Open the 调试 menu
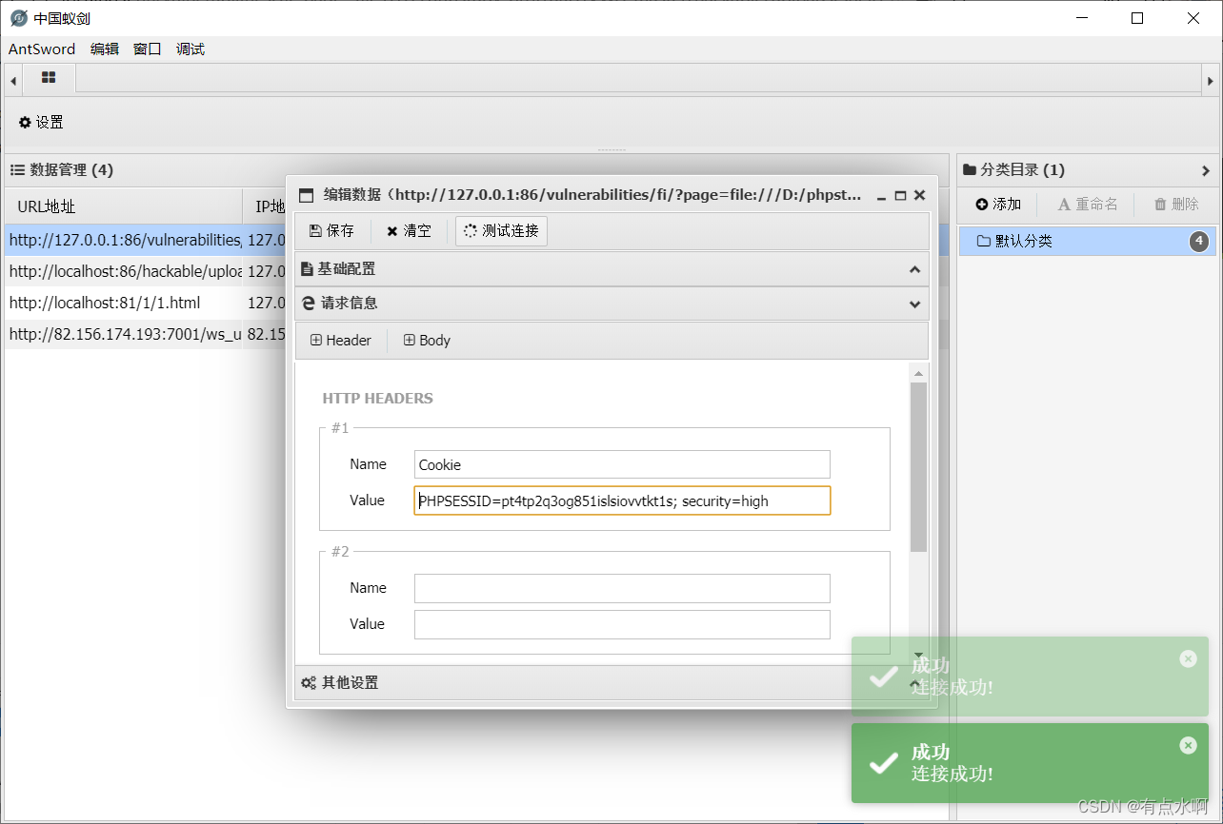This screenshot has width=1223, height=824. point(190,49)
